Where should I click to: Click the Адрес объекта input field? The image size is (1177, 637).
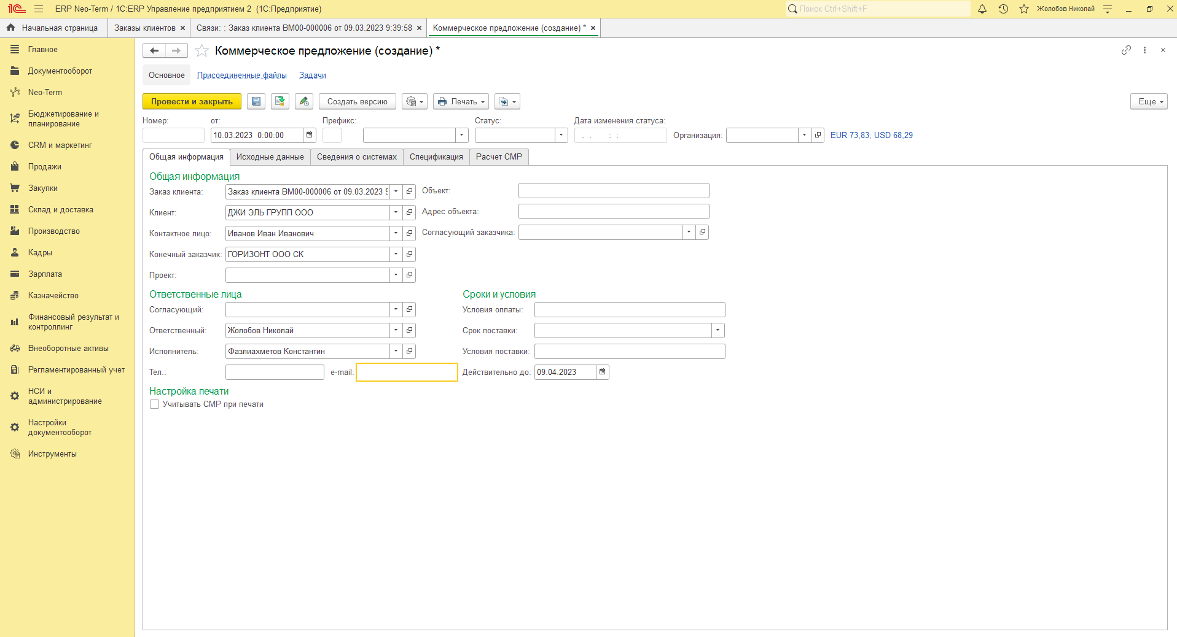tap(614, 211)
